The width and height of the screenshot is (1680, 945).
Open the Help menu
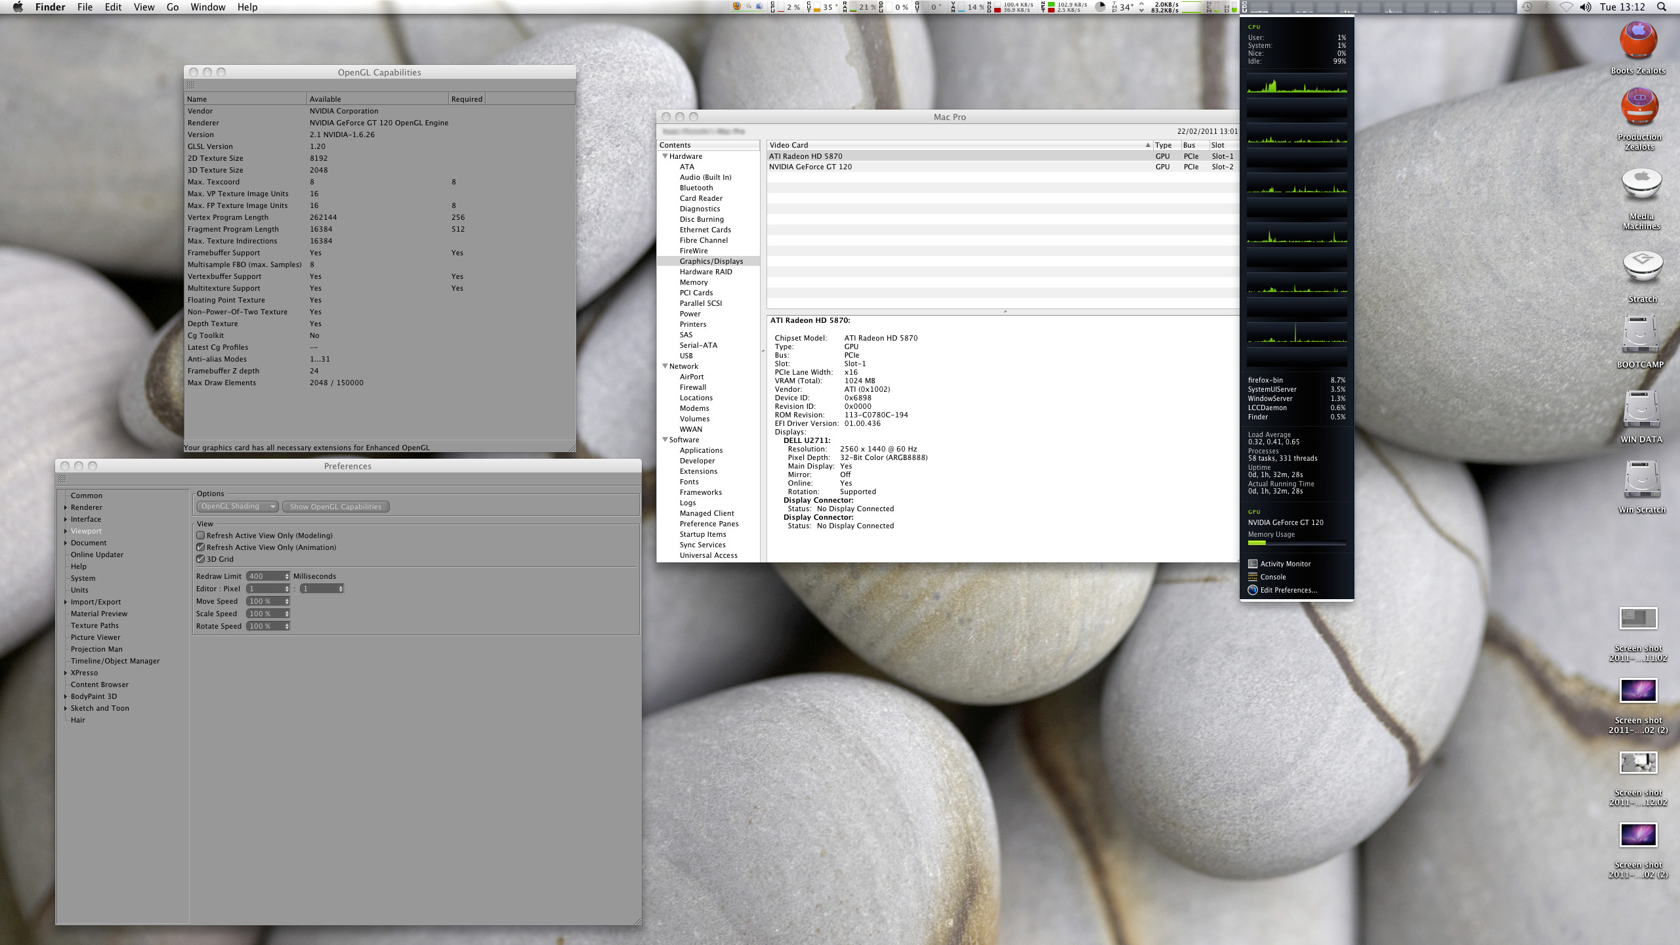247,7
